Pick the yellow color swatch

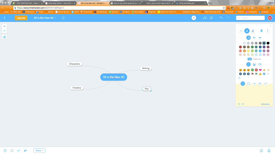(248, 51)
